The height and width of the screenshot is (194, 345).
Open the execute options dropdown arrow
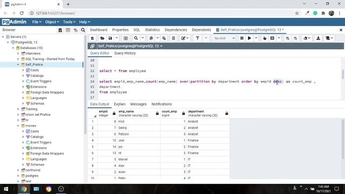coord(256,38)
